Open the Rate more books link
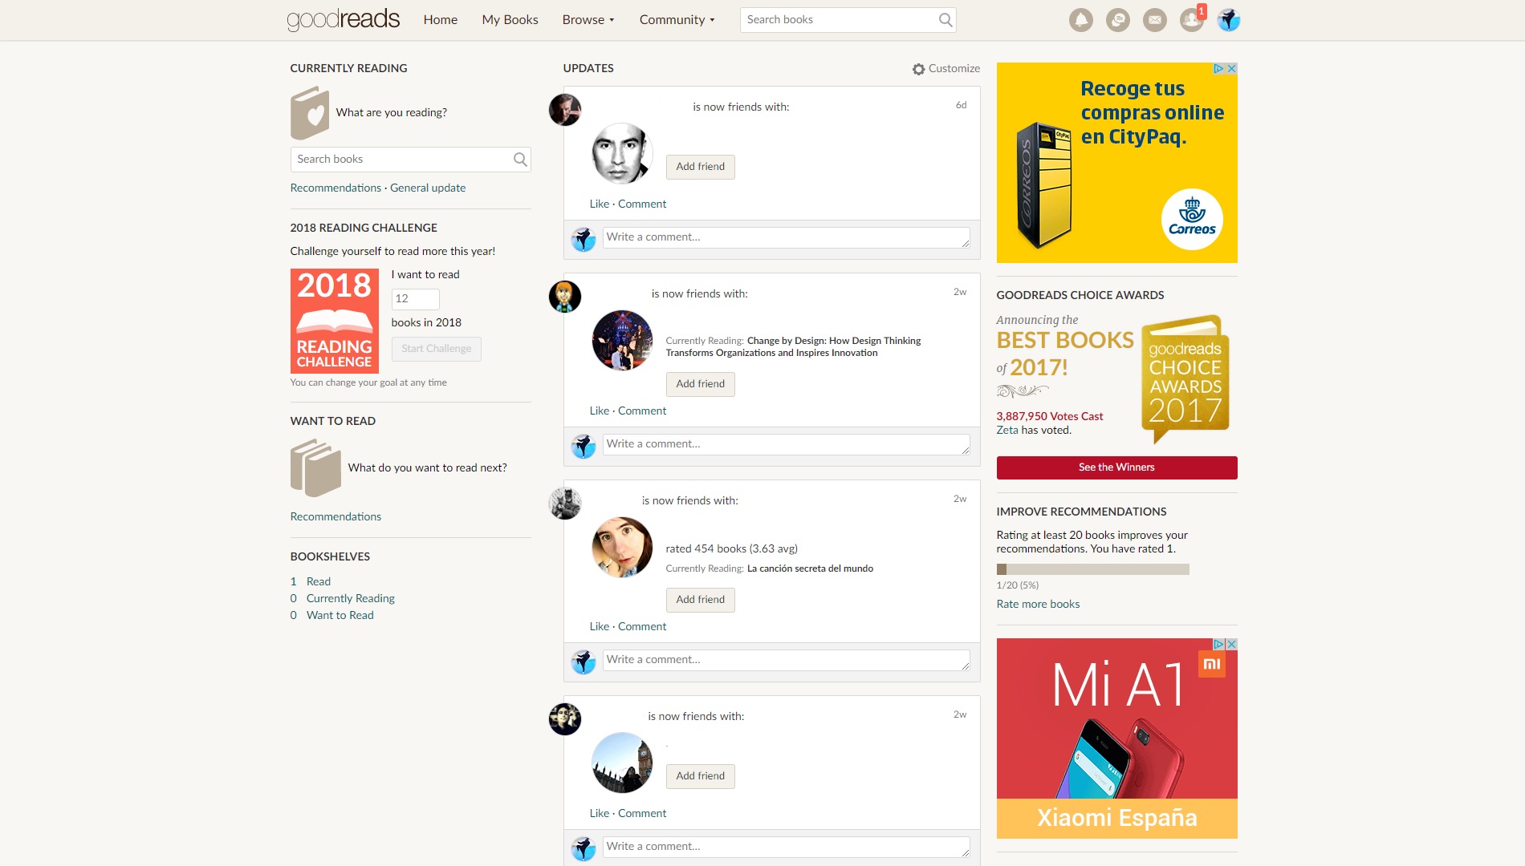1525x866 pixels. [1038, 604]
